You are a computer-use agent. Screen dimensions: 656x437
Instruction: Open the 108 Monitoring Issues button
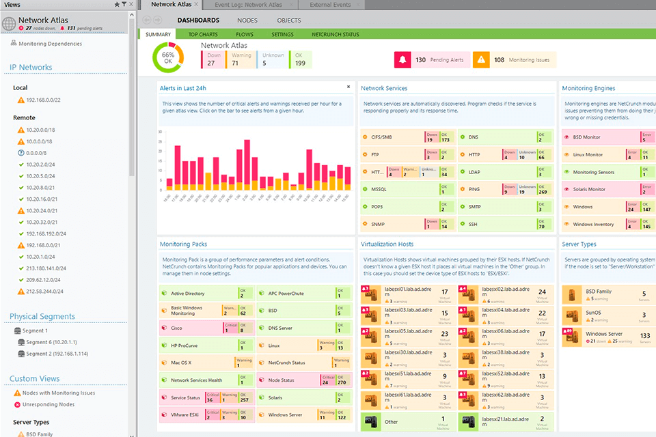(x=515, y=60)
